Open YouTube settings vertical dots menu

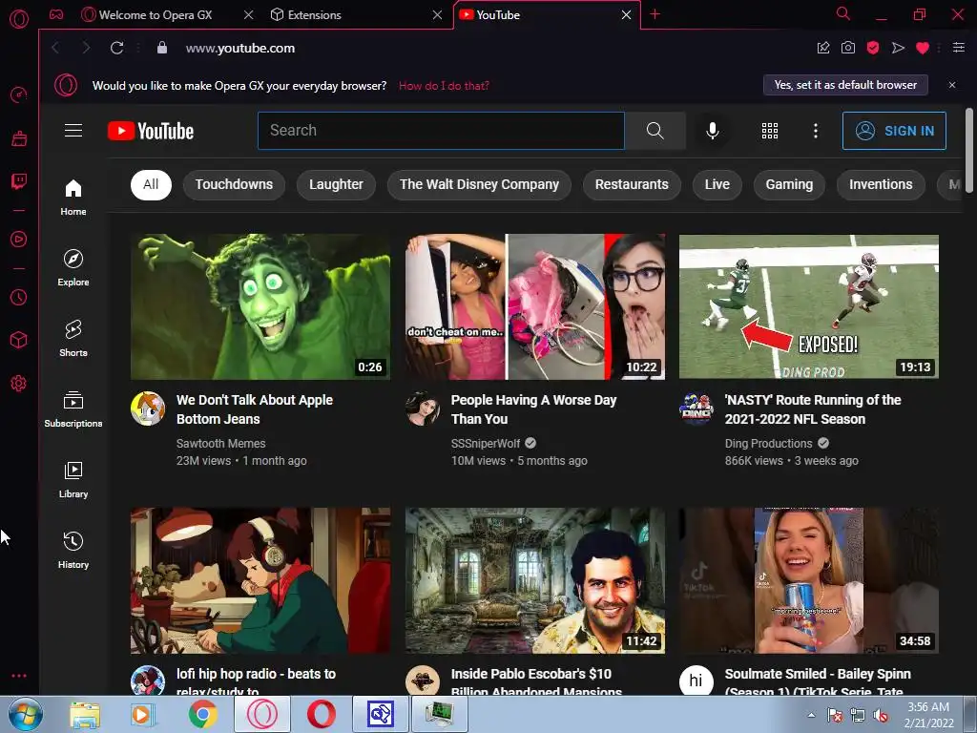816,130
